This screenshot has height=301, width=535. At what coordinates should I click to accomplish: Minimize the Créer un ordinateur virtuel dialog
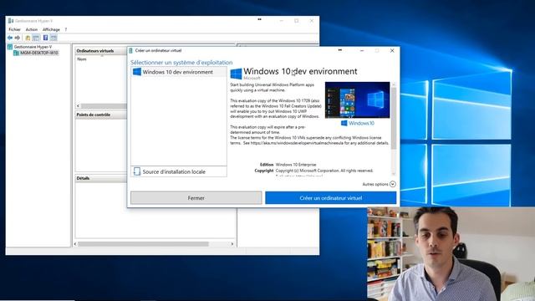(x=362, y=50)
